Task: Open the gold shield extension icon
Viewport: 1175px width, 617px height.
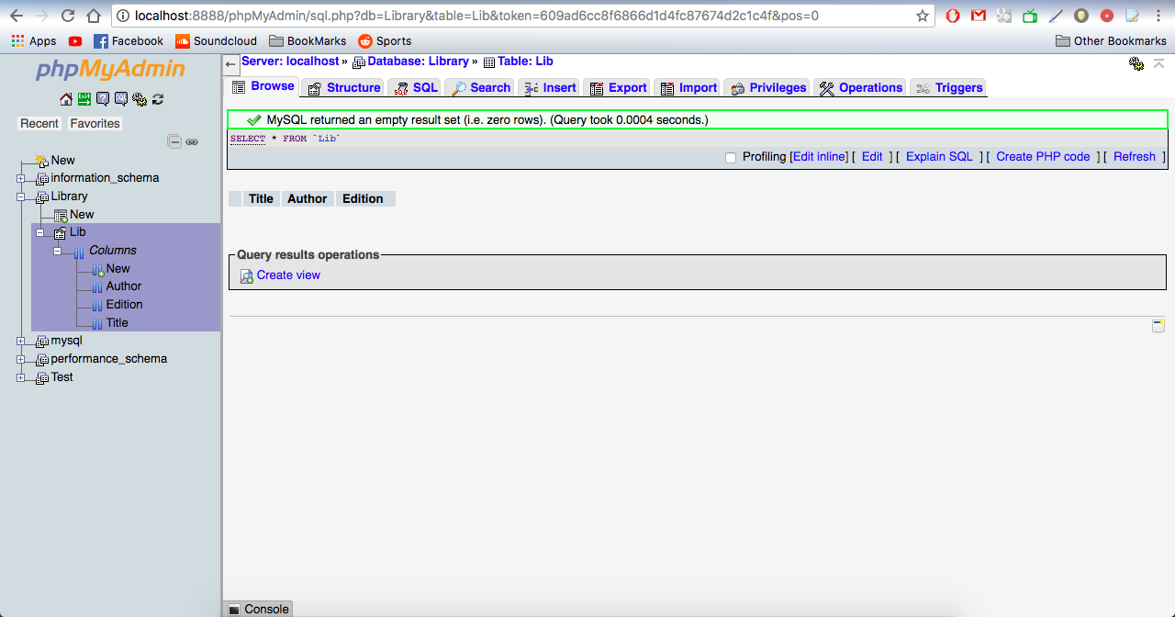Action: 1081,16
